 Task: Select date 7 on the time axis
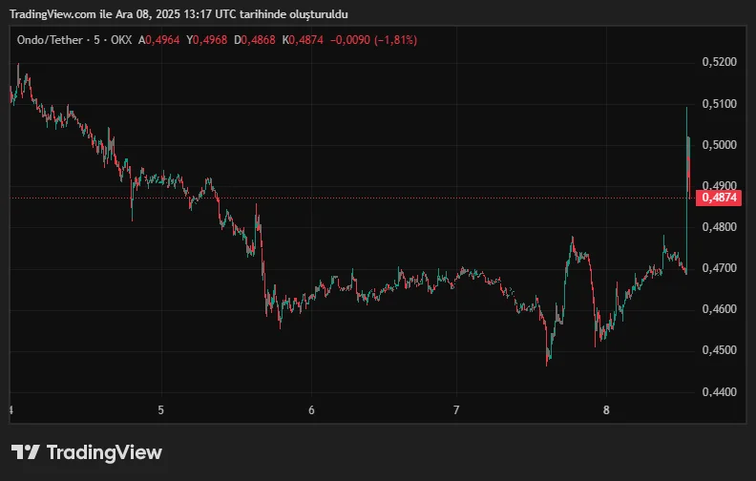tap(456, 409)
